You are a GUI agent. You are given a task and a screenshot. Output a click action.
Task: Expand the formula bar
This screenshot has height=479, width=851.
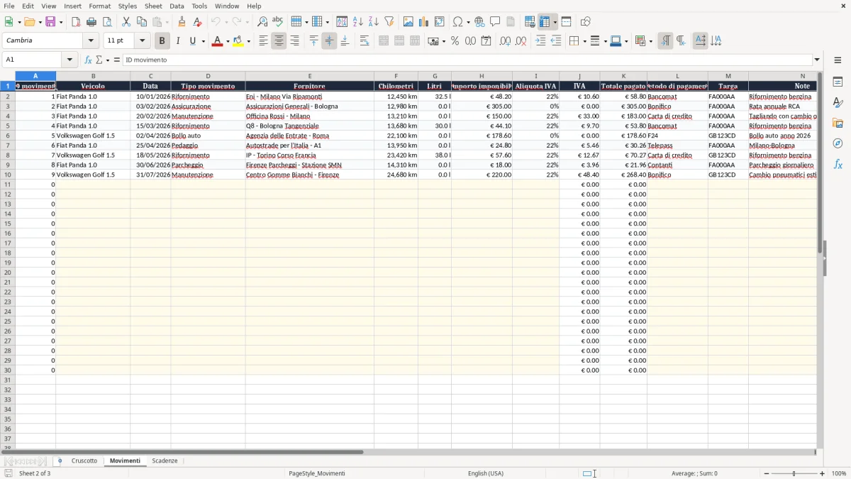[817, 60]
